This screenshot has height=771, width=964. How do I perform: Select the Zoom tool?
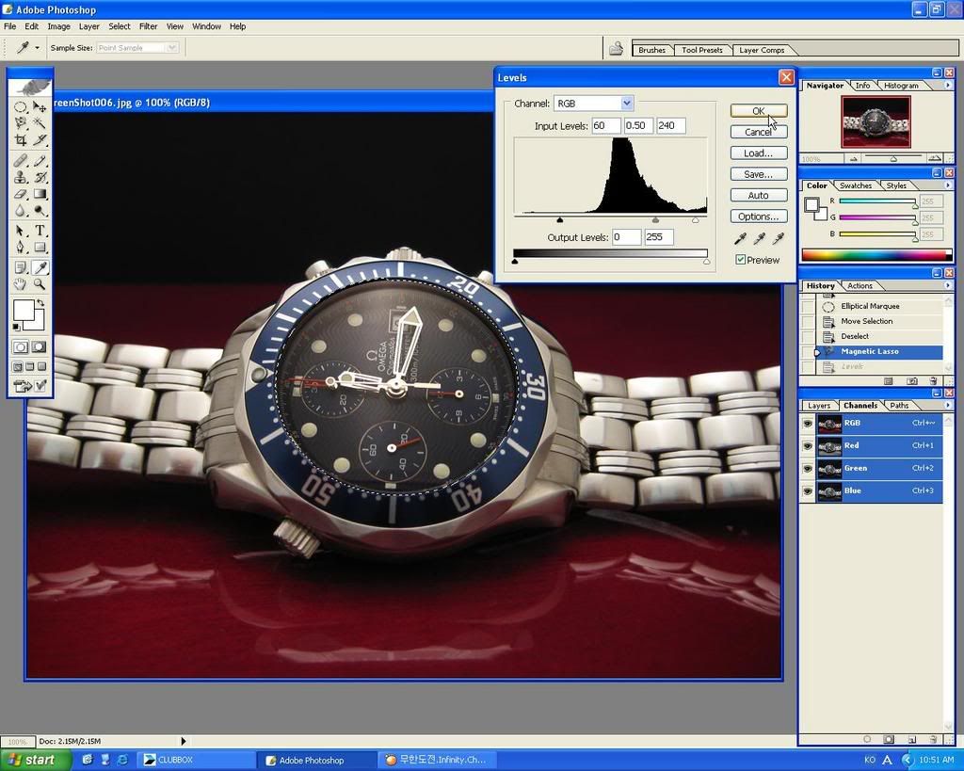tap(40, 284)
